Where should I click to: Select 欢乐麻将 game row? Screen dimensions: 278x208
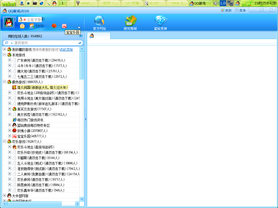pos(41,180)
